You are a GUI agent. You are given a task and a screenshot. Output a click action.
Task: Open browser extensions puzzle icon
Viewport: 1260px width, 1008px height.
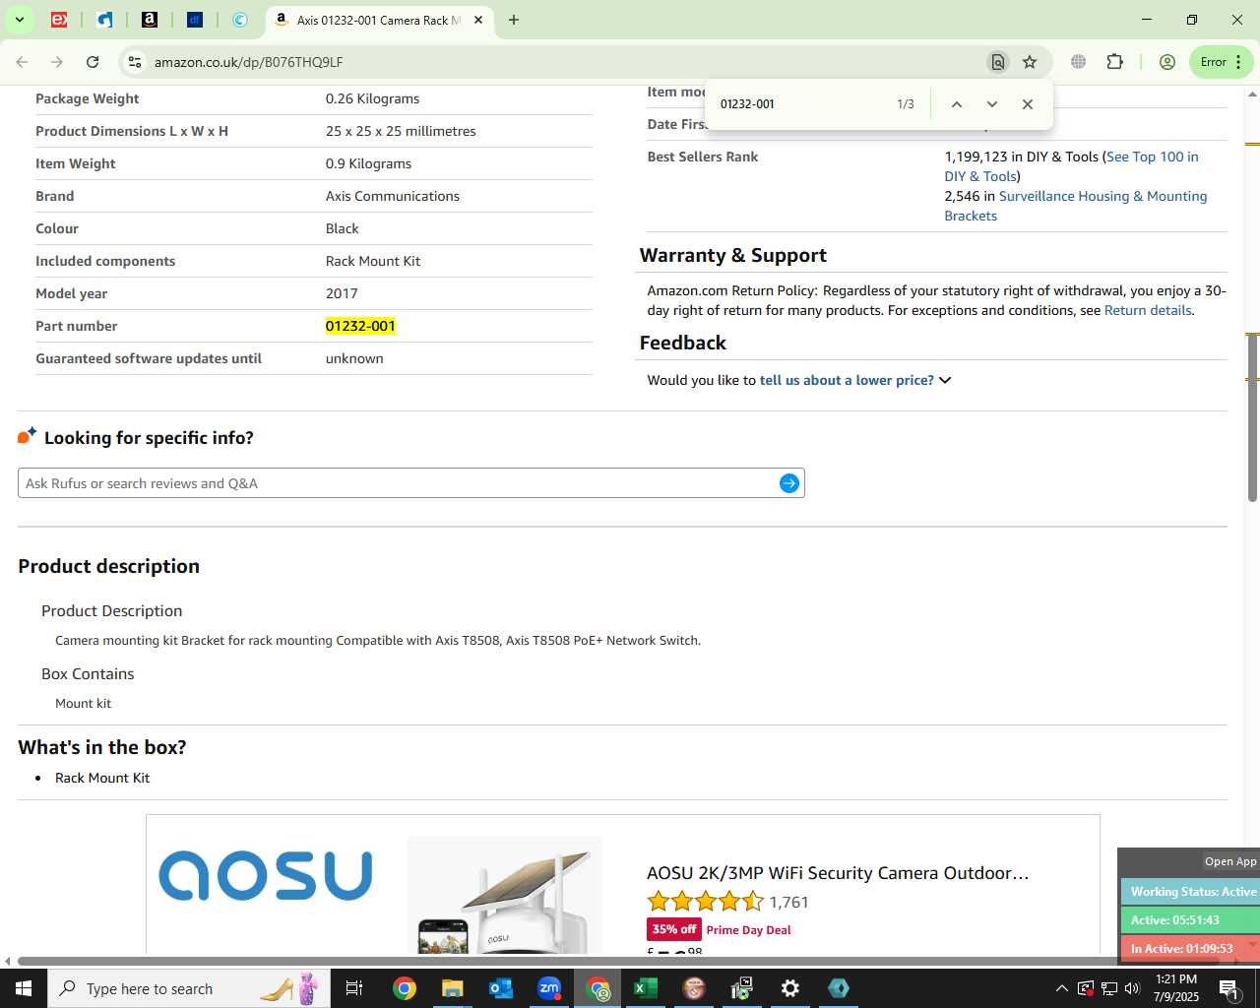click(x=1114, y=62)
